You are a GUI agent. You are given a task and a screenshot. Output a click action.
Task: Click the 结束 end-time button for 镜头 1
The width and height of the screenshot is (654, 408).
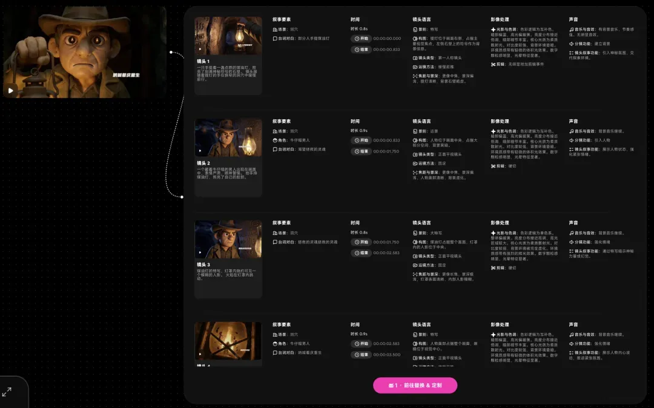(x=361, y=49)
